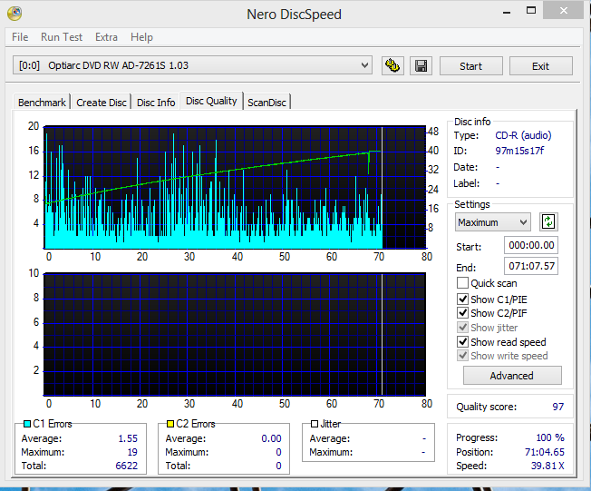Click the cyan C1 Errors color swatch
The image size is (591, 491).
coord(27,424)
